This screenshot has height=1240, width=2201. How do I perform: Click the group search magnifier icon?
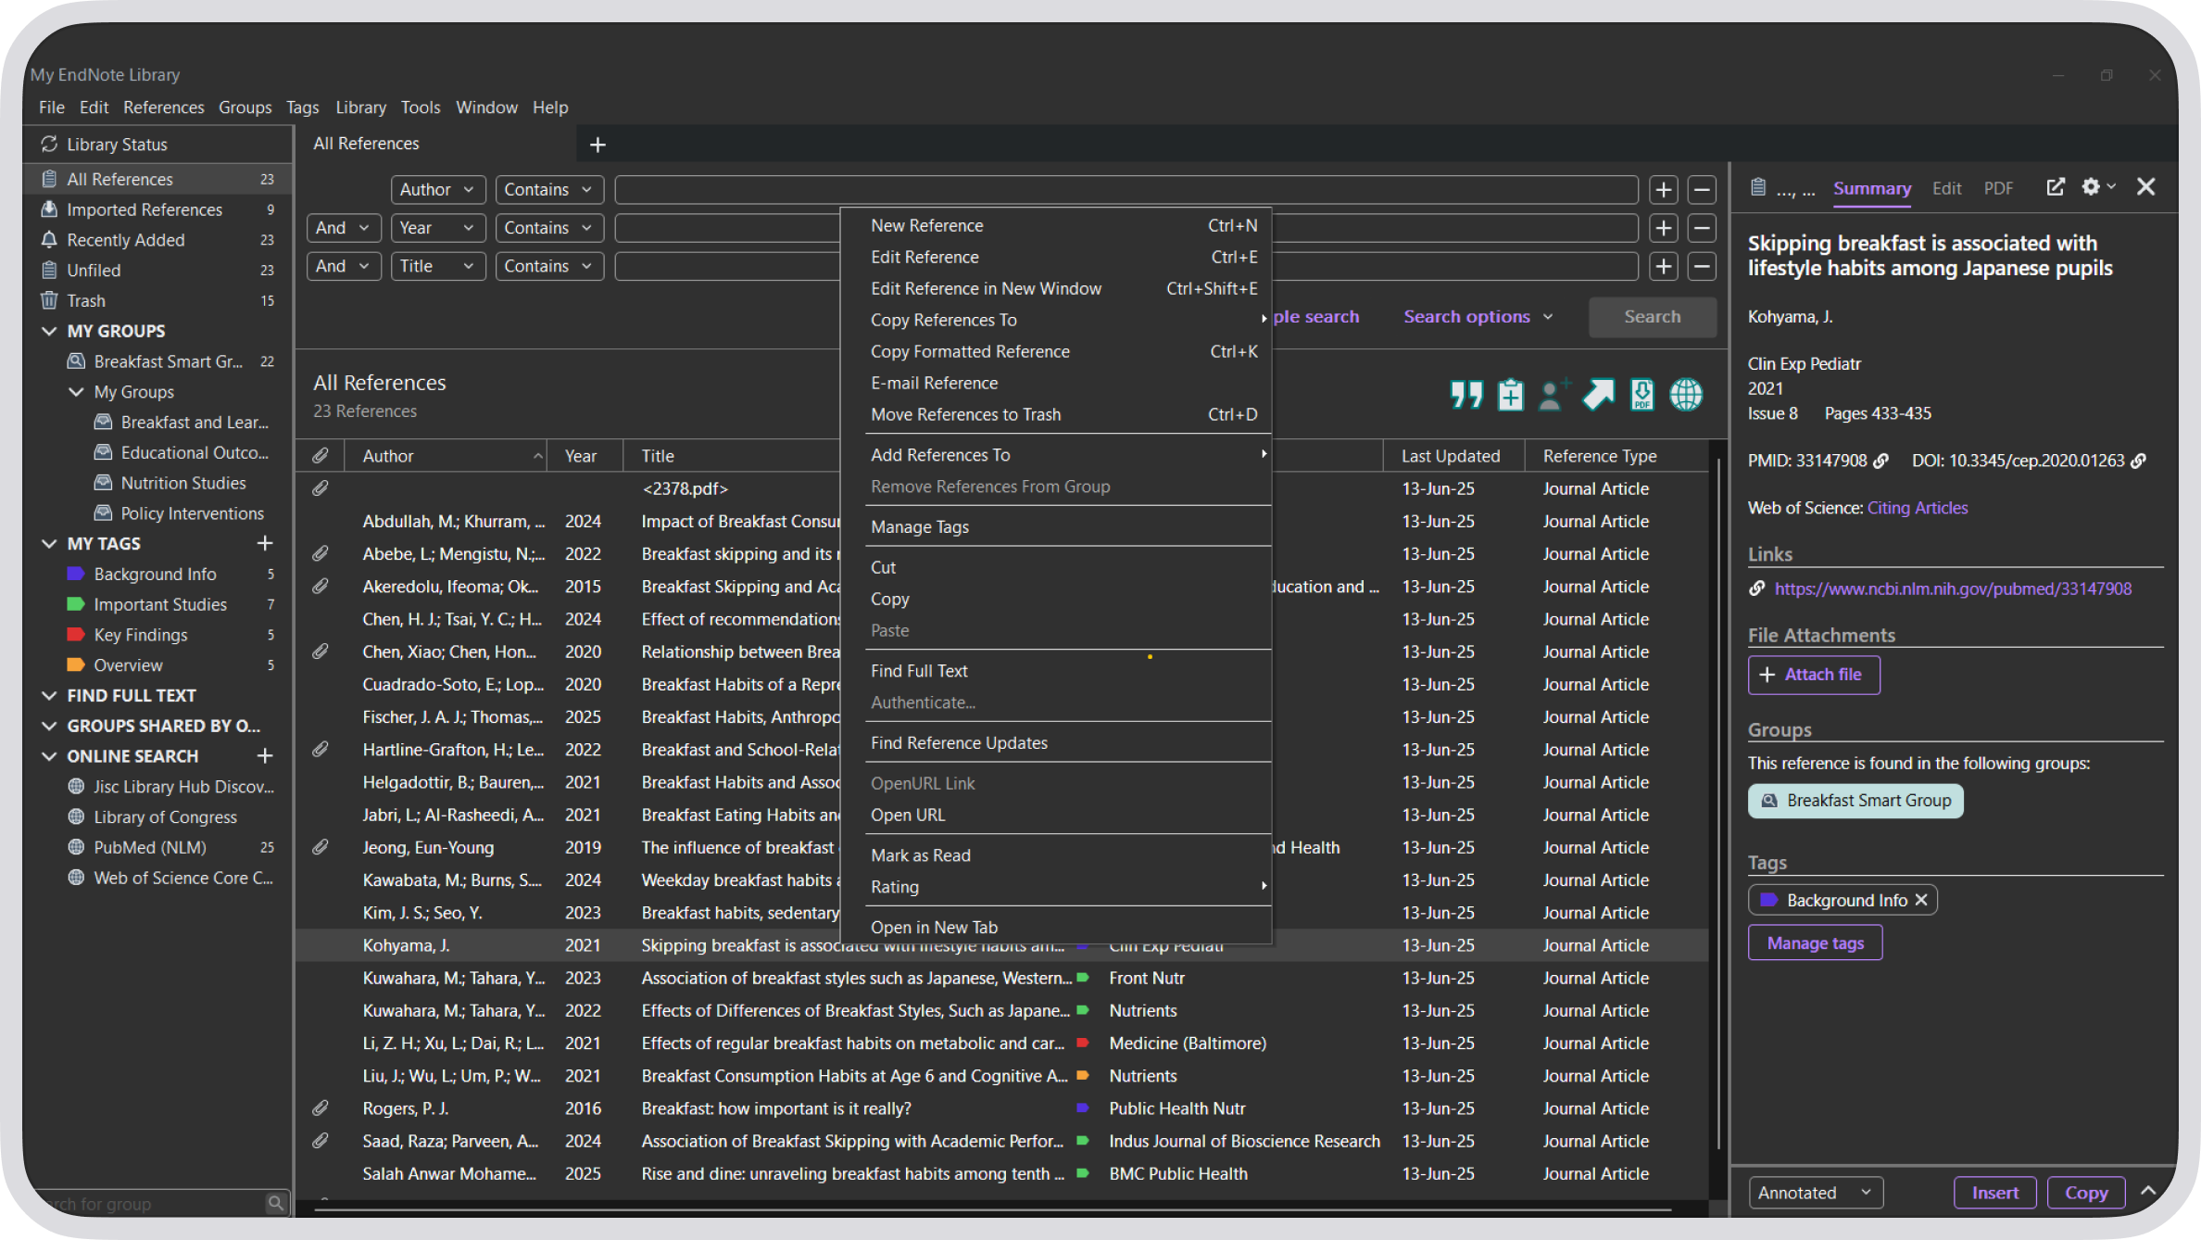click(x=275, y=1203)
